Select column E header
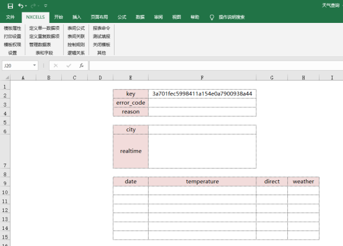 pos(131,77)
